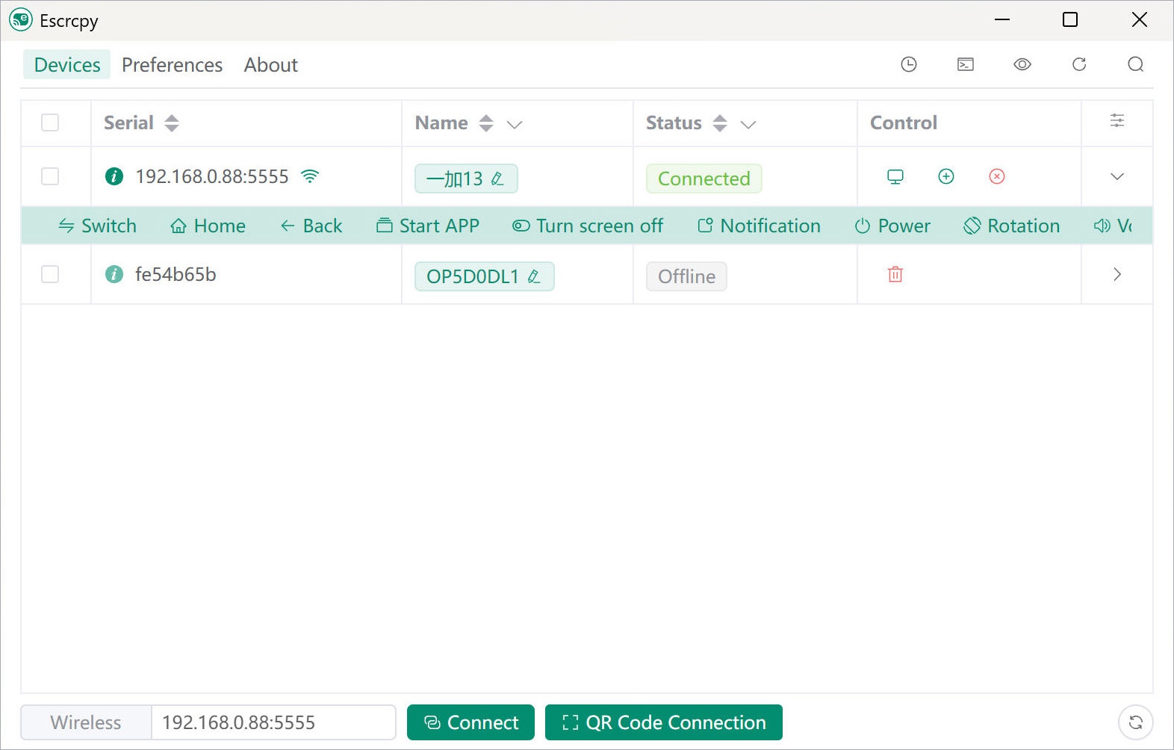This screenshot has height=750, width=1174.
Task: Edit the device name OP5D0DL1
Action: [534, 277]
